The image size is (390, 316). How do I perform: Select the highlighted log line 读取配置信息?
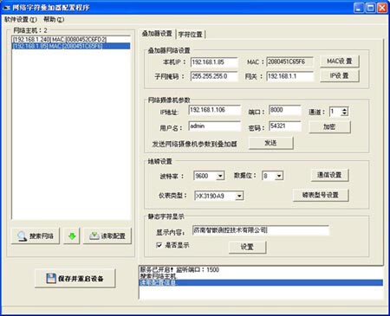[261, 282]
